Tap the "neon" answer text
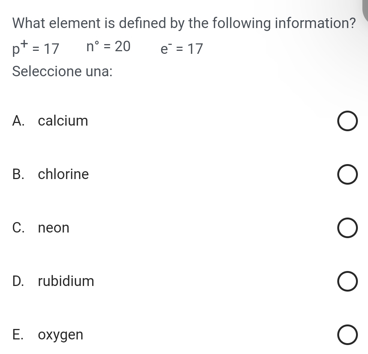 coord(54,228)
